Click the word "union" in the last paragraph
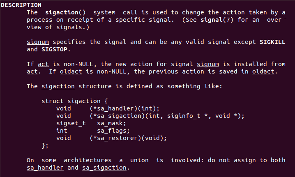Viewport: 295px width, 177px height. 139,160
